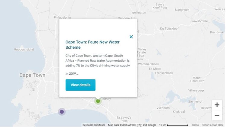This screenshot has height=127, width=226.
Task: Zoom in with the plus icon
Action: tap(217, 105)
